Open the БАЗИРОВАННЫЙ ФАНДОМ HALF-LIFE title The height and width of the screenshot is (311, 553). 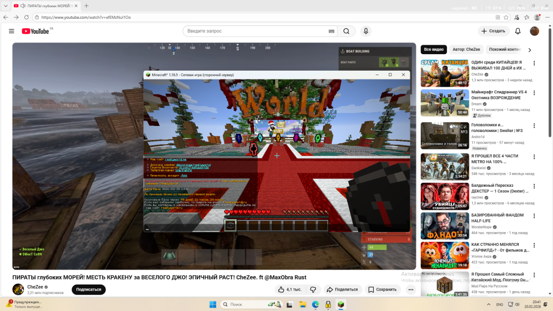(497, 218)
